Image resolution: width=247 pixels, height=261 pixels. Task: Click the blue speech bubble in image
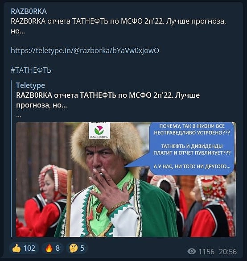(191, 149)
